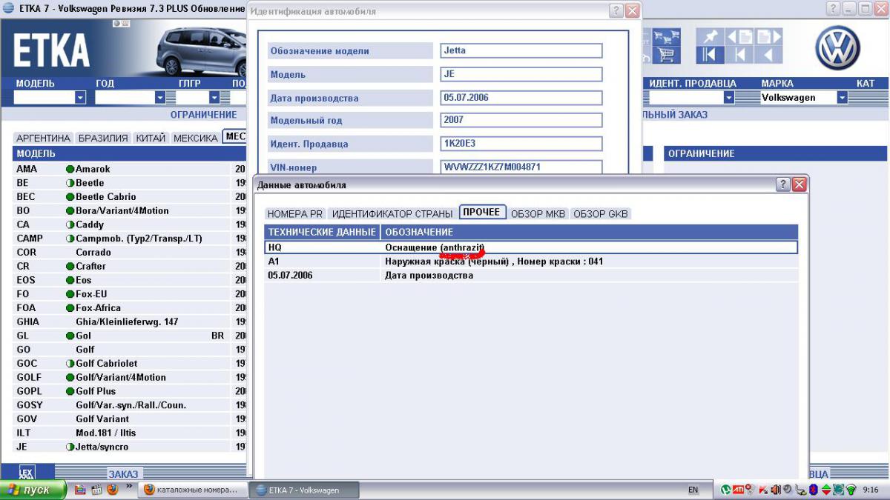Select the КИТАЙ market tab
The height and width of the screenshot is (500, 890).
point(151,138)
